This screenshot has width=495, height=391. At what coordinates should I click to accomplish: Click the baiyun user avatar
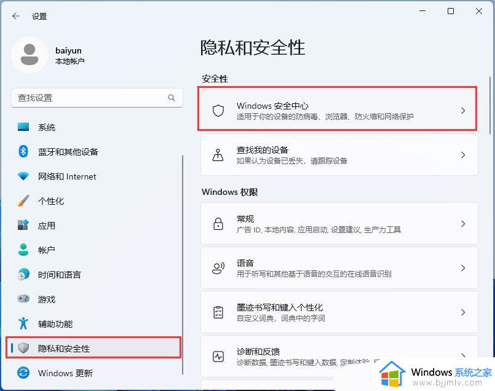[30, 55]
